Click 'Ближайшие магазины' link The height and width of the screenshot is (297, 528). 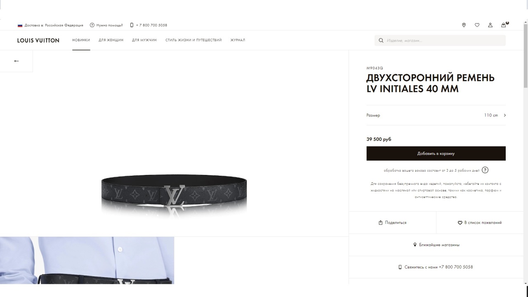click(x=436, y=245)
